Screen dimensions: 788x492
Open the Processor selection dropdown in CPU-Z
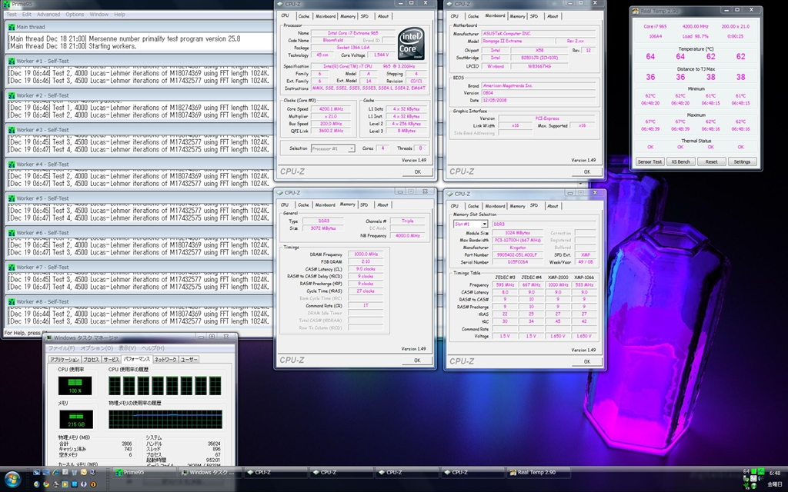(332, 148)
